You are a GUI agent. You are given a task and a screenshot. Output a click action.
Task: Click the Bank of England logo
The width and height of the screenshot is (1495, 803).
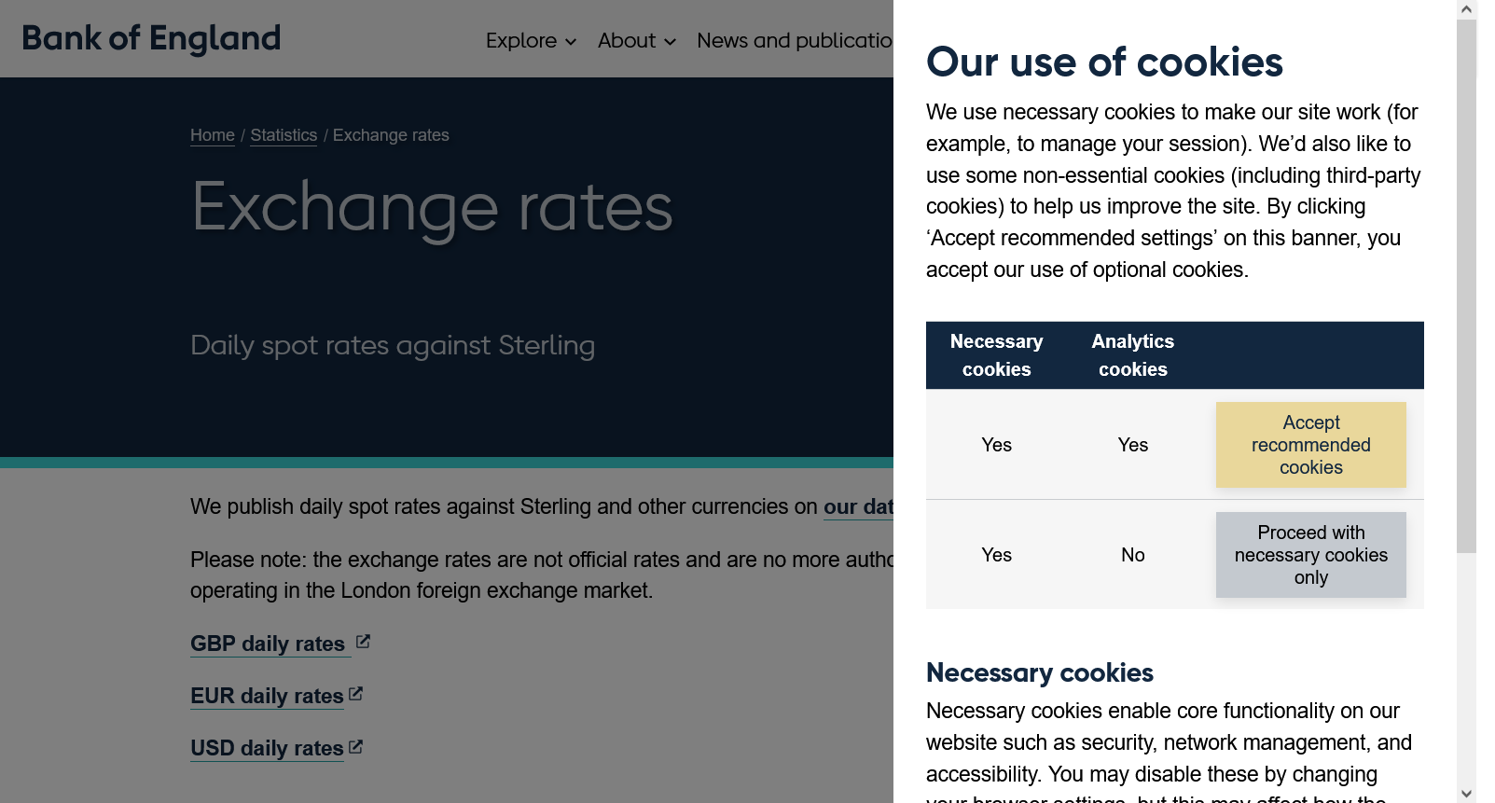tap(151, 38)
